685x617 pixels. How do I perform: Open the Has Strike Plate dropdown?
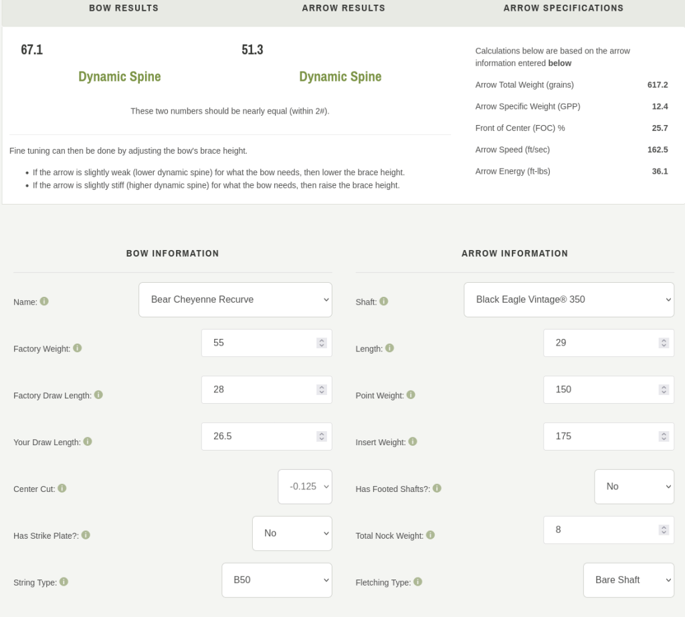(292, 533)
